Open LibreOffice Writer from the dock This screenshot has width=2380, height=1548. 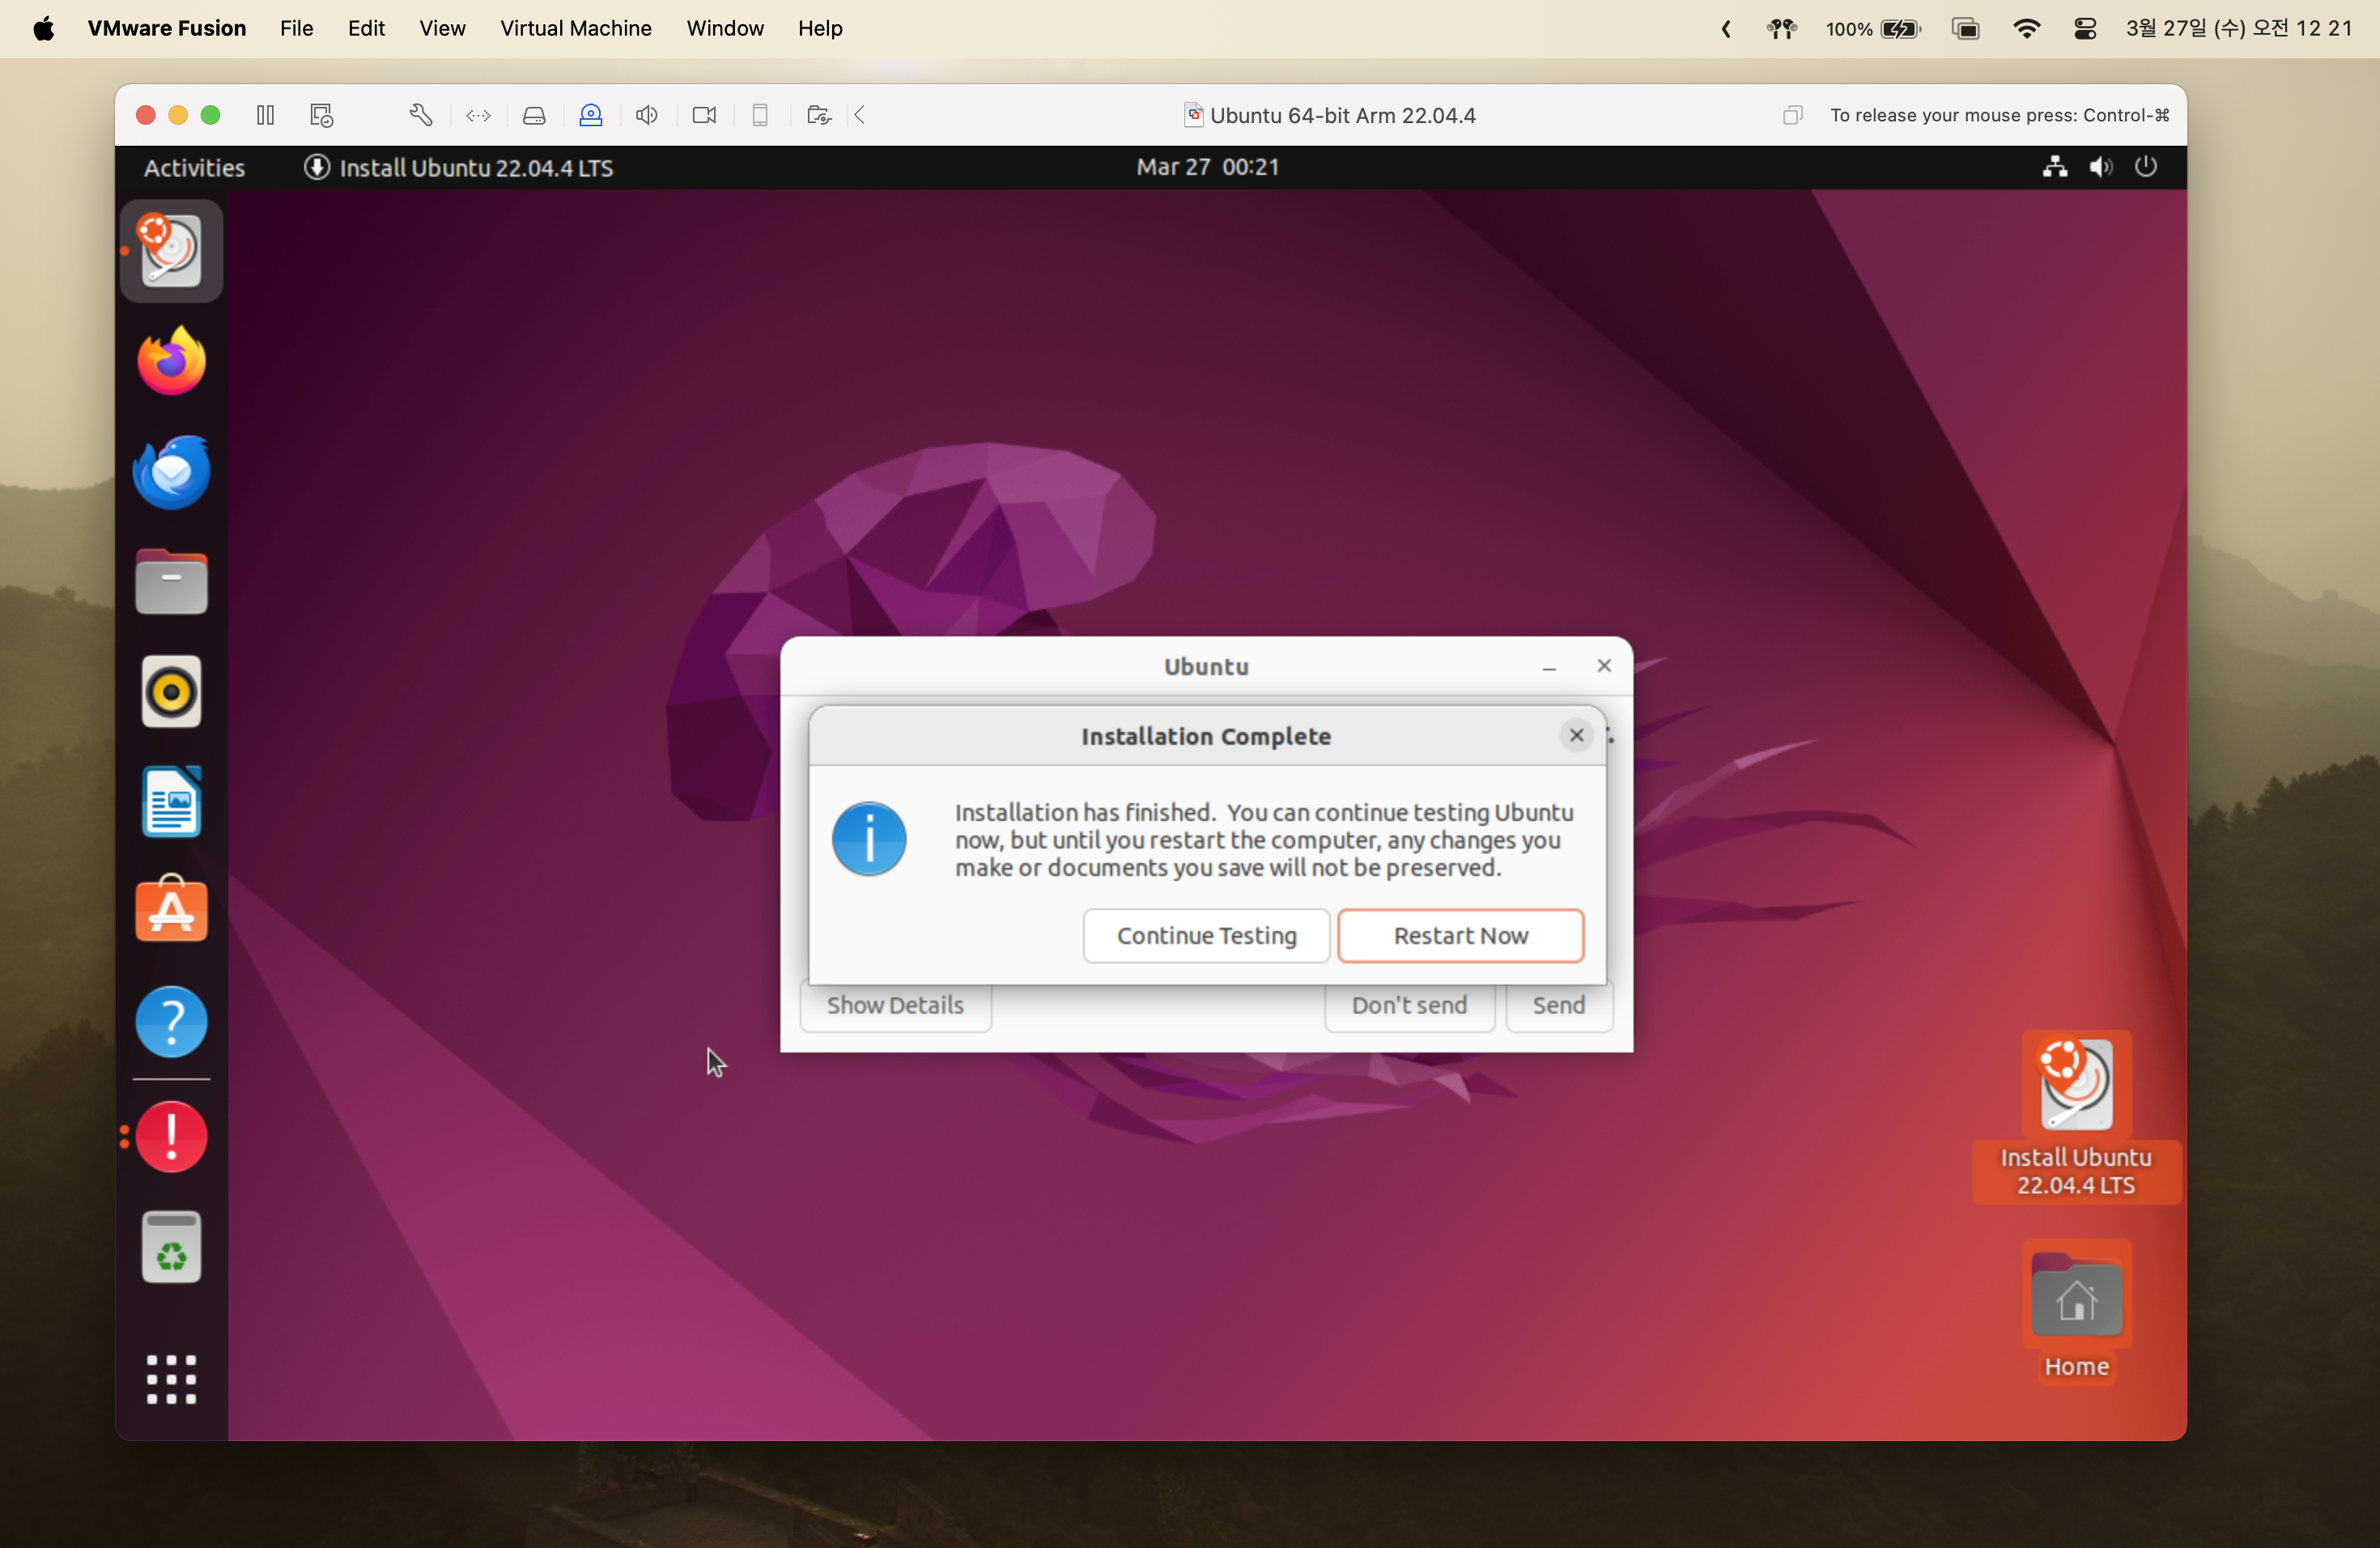[171, 801]
